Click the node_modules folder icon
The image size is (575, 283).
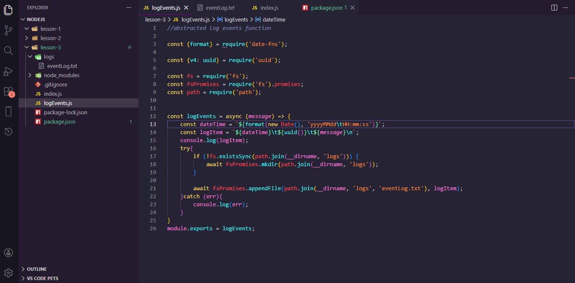tap(39, 75)
